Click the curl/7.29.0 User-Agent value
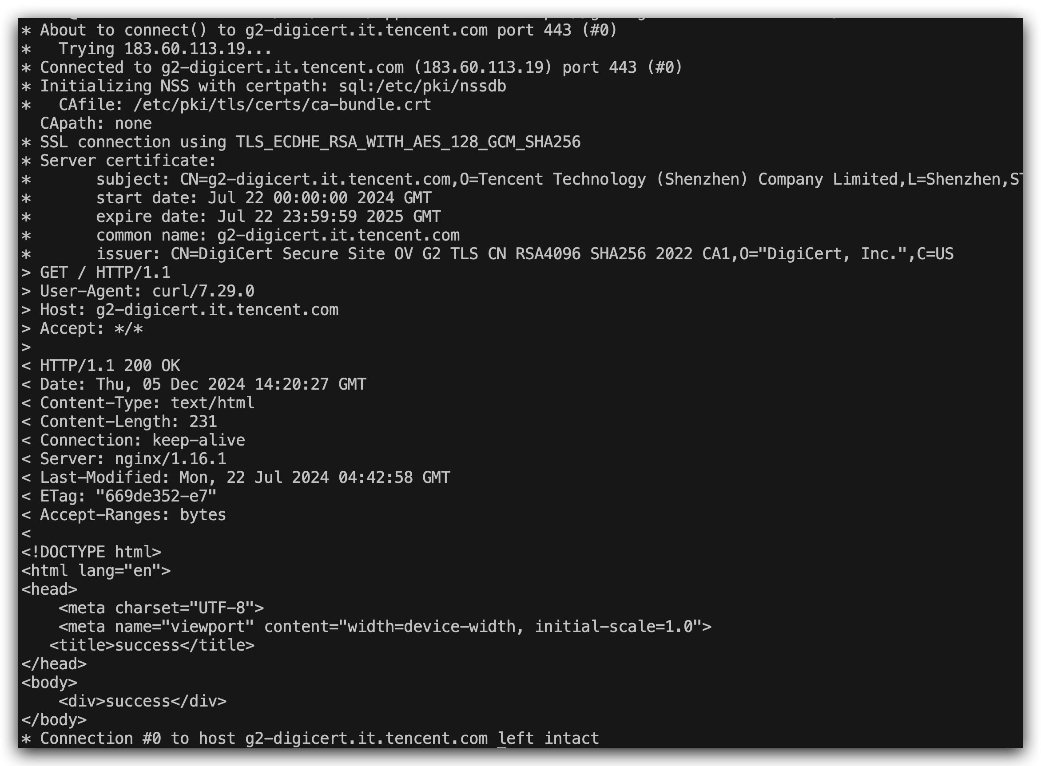The image size is (1041, 766). point(203,291)
